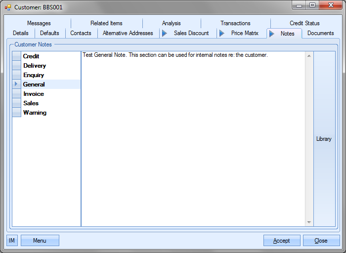Click inside the General note text area
Image resolution: width=346 pixels, height=253 pixels.
pyautogui.click(x=193, y=138)
